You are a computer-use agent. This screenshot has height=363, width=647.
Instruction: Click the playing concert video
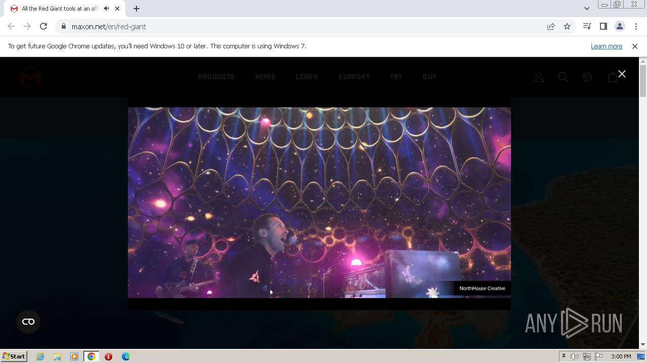point(319,202)
